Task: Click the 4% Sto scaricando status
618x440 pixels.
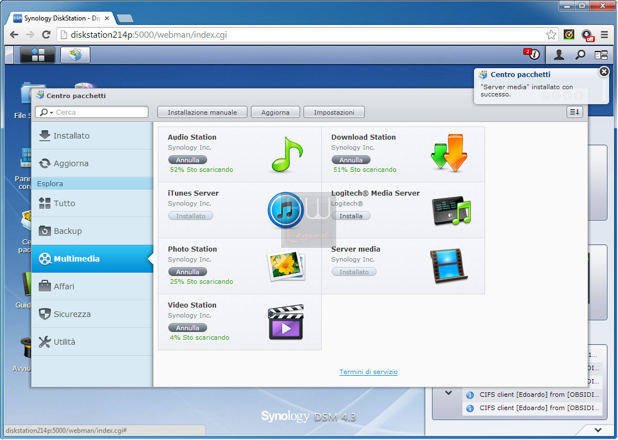Action: (x=199, y=337)
